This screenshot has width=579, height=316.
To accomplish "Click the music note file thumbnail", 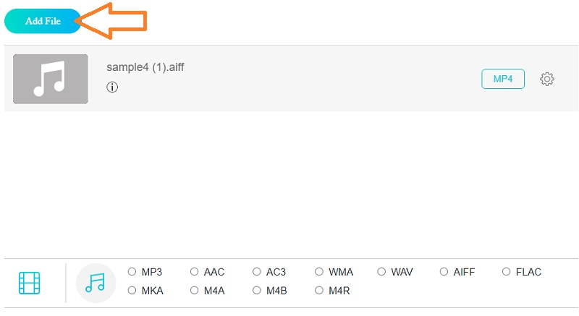I will point(51,79).
